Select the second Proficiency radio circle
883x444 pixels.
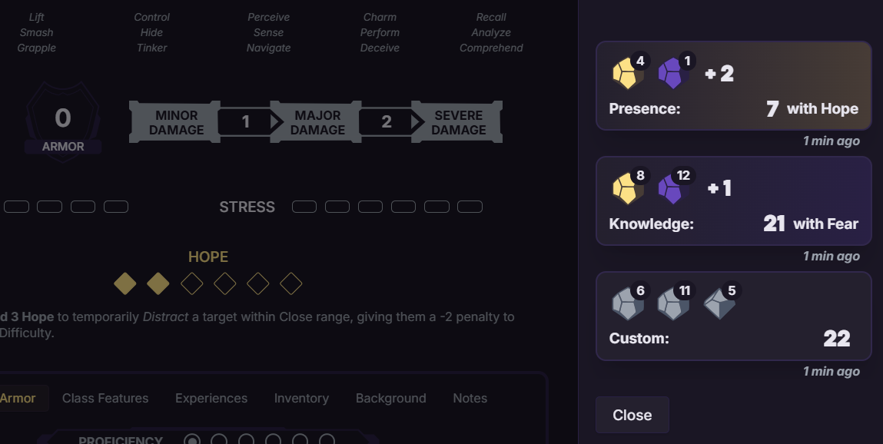tap(219, 440)
